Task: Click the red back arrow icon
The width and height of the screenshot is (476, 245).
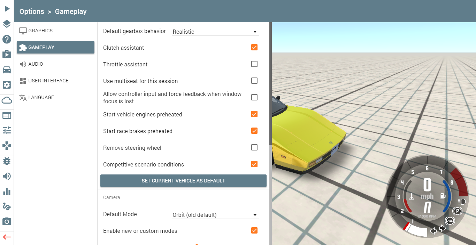Action: pyautogui.click(x=7, y=237)
